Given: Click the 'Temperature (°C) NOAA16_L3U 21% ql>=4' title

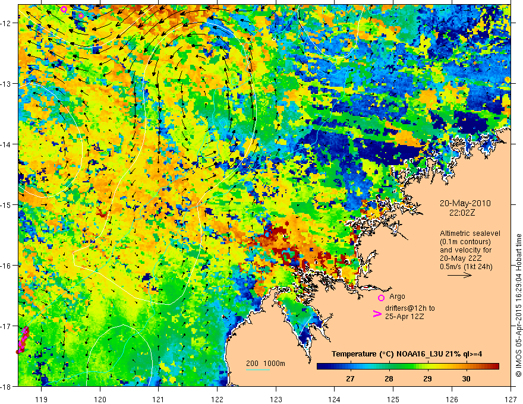Looking at the screenshot, I should click(407, 354).
